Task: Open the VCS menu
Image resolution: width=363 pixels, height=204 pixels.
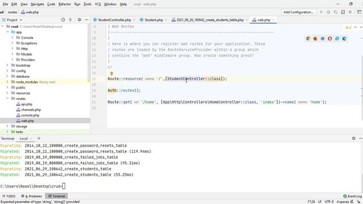Action: 98,4
